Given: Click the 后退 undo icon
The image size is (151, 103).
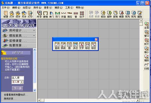Looking at the screenshot, I should pos(91,14).
